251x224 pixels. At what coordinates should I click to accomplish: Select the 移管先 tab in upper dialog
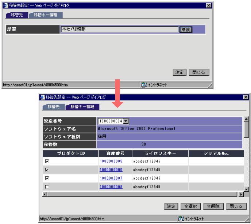point(17,15)
